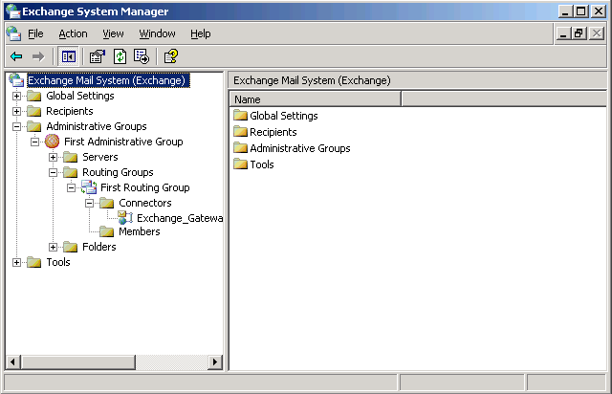Click the Tools folder icon in tree
This screenshot has width=612, height=394.
pos(34,262)
